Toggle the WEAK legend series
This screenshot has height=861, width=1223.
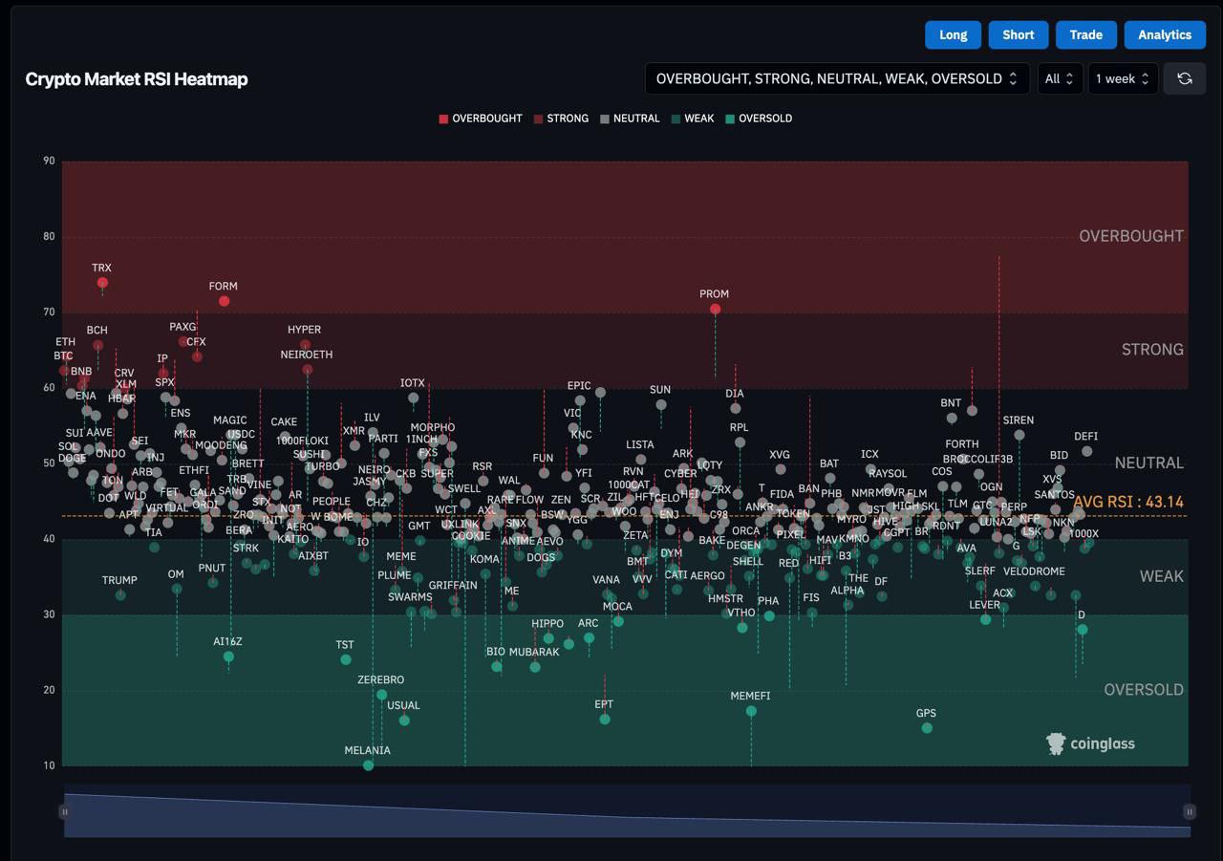click(692, 118)
